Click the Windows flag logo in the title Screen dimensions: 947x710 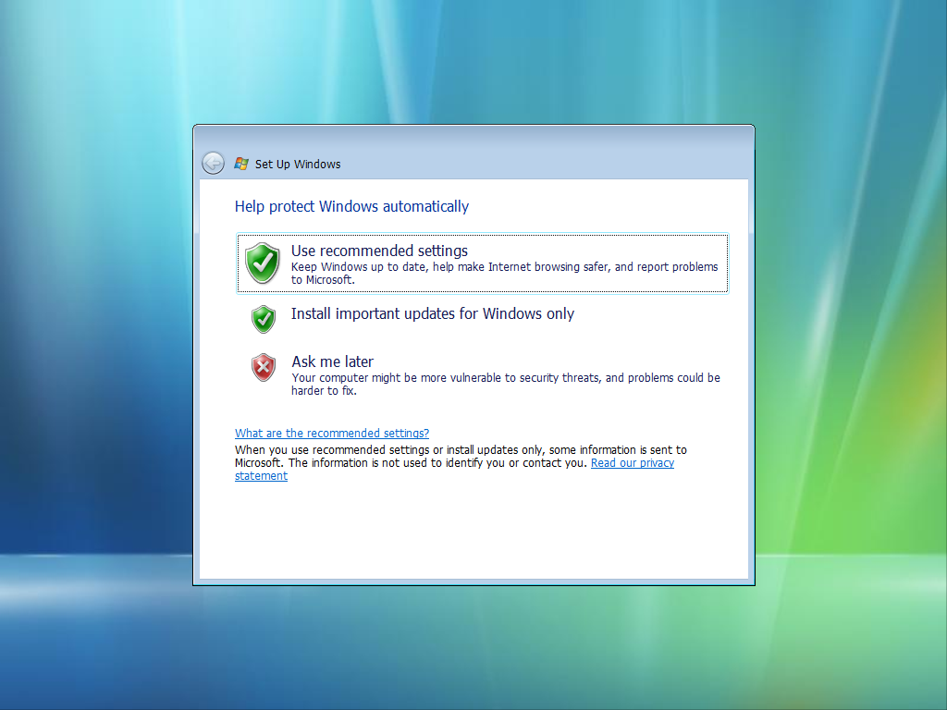tap(241, 164)
